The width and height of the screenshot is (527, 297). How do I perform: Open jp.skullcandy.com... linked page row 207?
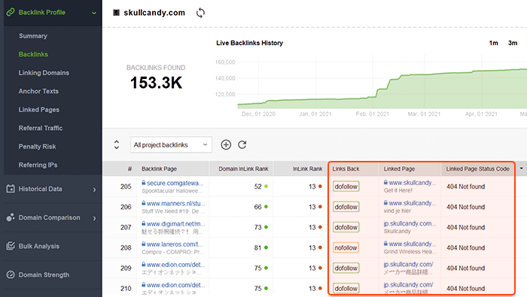[410, 223]
